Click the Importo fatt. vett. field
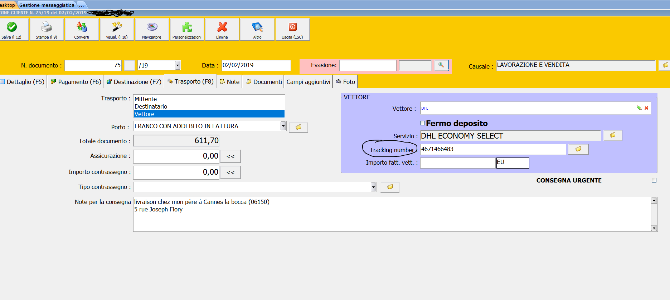670x300 pixels. [458, 163]
